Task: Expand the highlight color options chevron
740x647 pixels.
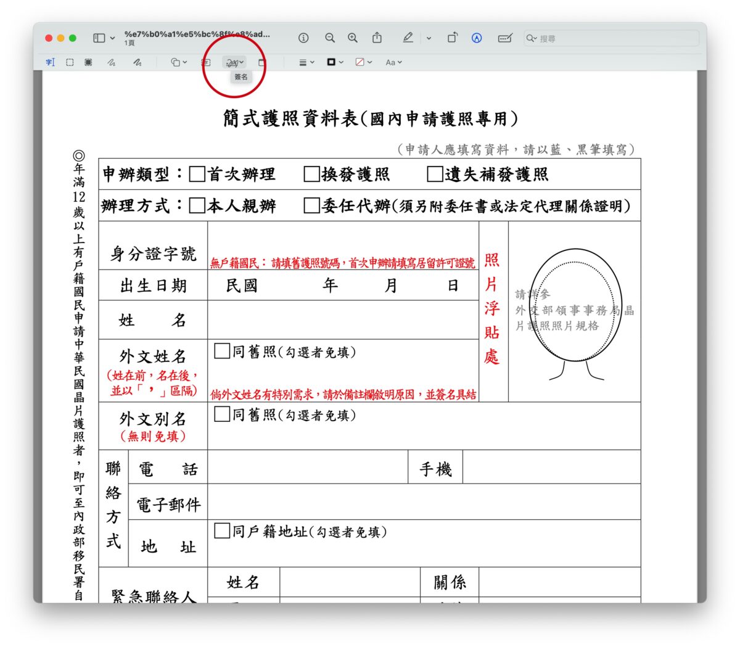Action: tap(429, 38)
